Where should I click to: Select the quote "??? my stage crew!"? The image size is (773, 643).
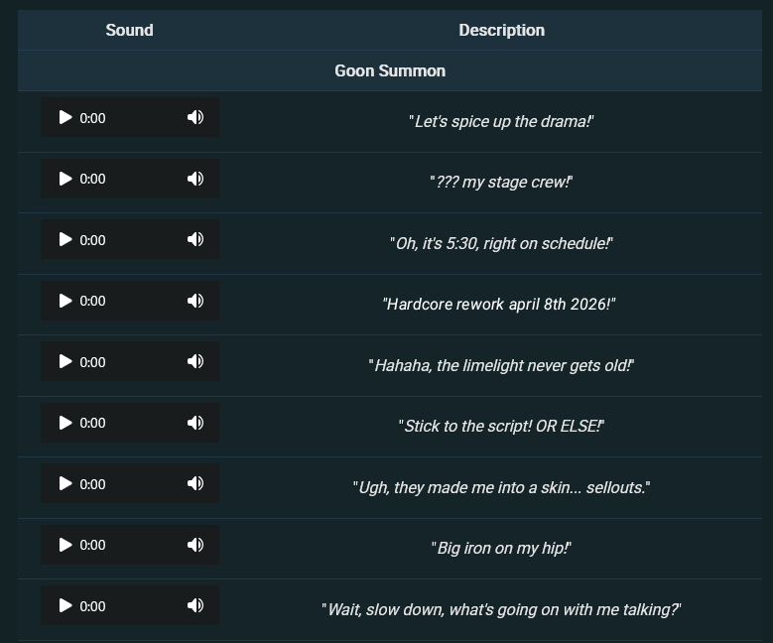[x=501, y=182]
